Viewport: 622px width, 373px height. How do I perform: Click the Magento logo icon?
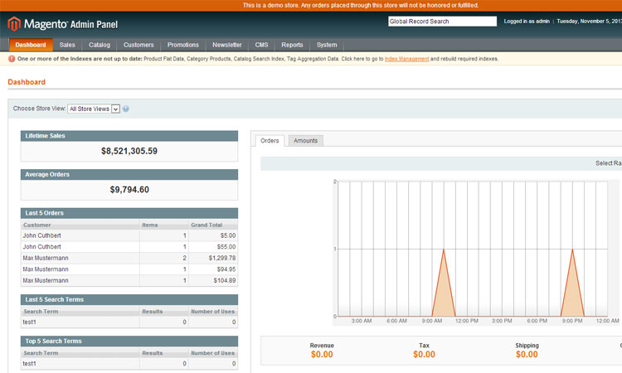tap(14, 24)
